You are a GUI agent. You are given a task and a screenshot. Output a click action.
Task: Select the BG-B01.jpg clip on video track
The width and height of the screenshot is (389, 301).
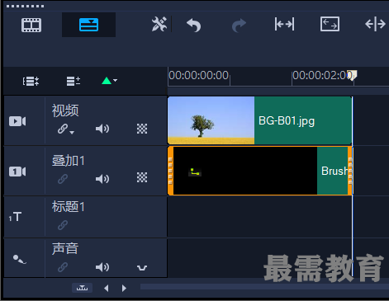(x=259, y=120)
